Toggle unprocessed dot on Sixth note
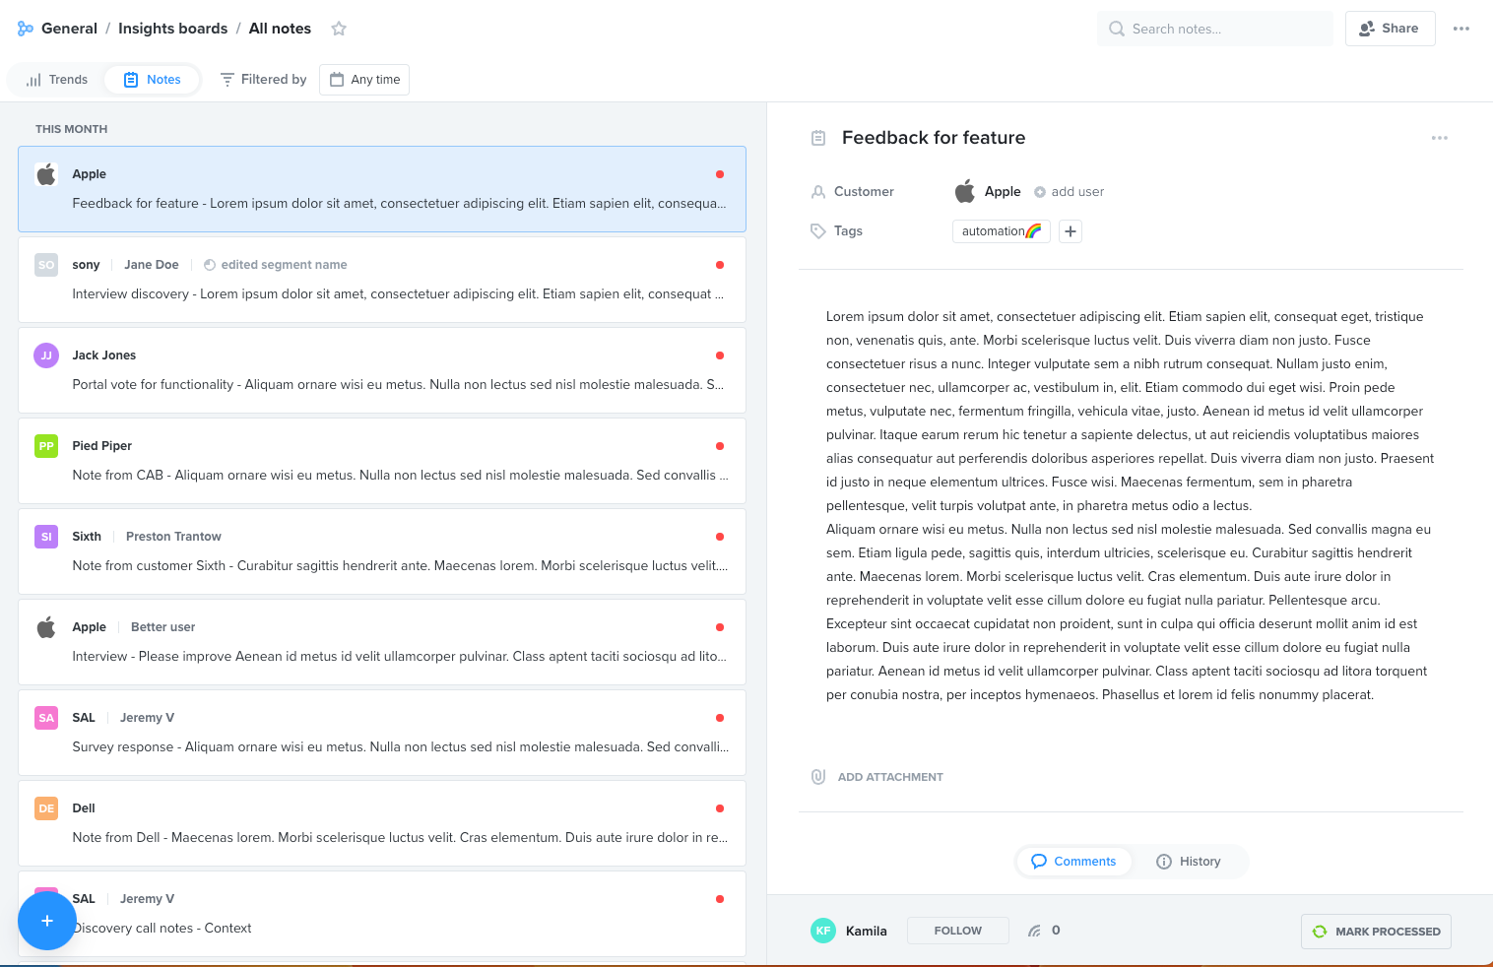The image size is (1493, 967). click(720, 537)
